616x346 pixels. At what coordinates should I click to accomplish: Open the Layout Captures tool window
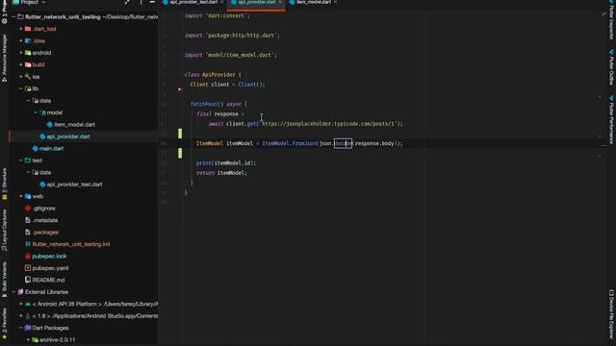[x=4, y=231]
